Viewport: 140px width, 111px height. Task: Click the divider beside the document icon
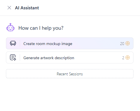click(20, 57)
